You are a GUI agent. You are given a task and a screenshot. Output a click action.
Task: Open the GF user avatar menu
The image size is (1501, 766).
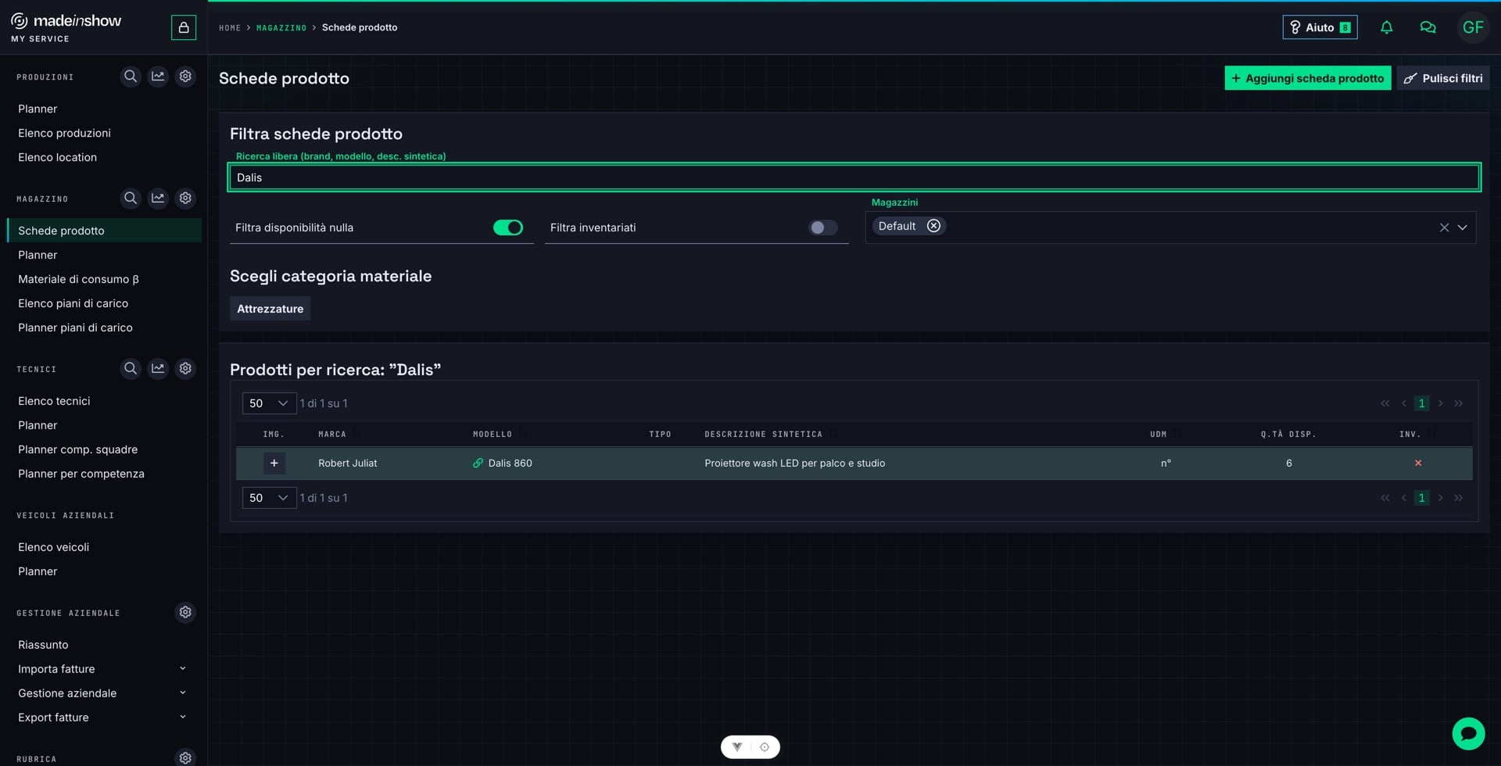(1473, 27)
